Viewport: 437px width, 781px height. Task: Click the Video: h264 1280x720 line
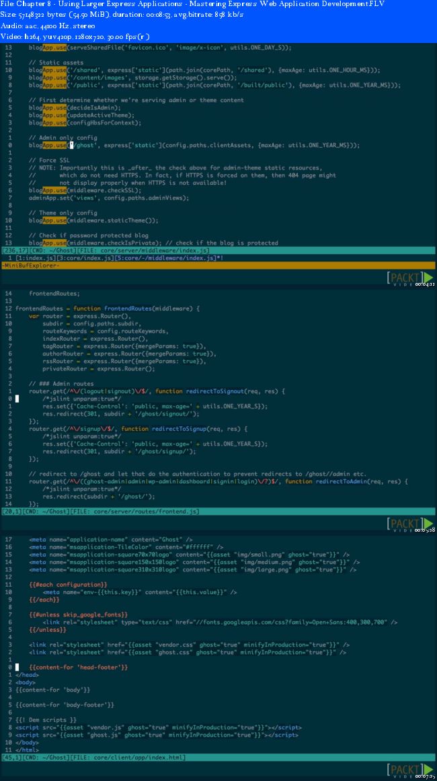[x=75, y=37]
